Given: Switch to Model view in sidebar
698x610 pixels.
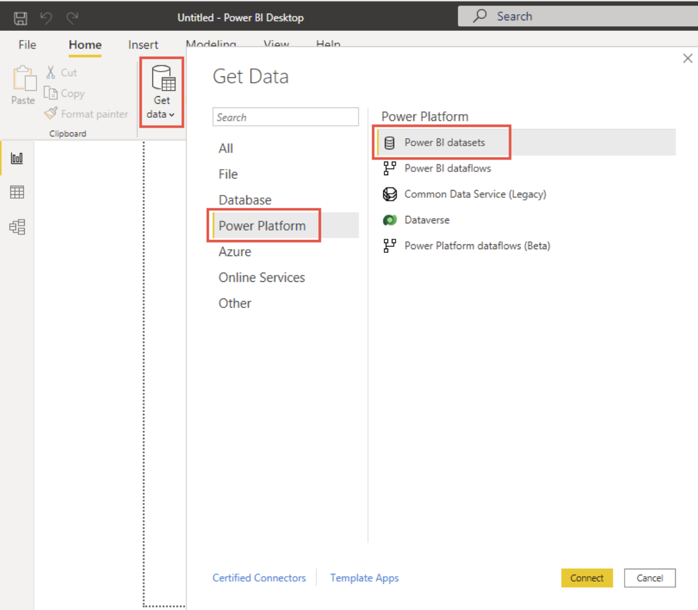Looking at the screenshot, I should [x=17, y=227].
